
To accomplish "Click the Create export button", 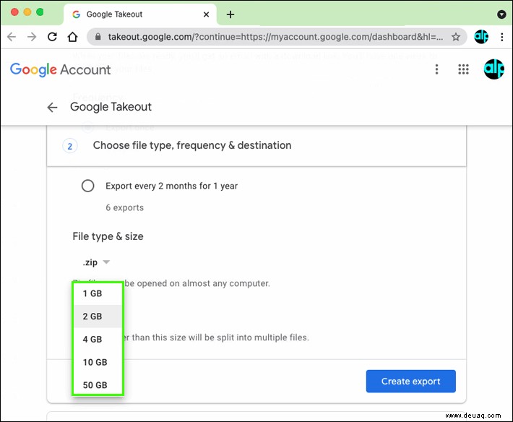I will [x=410, y=382].
